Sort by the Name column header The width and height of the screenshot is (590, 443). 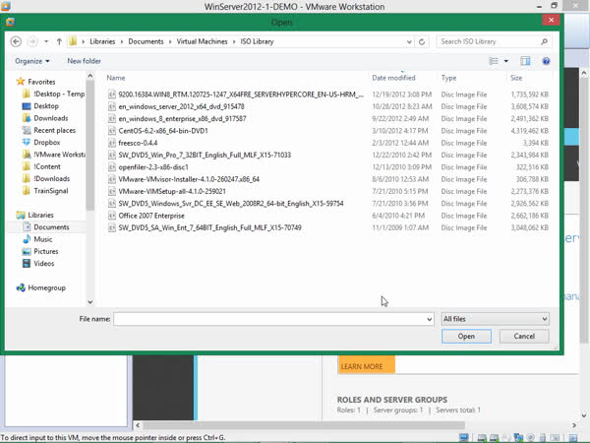point(116,78)
